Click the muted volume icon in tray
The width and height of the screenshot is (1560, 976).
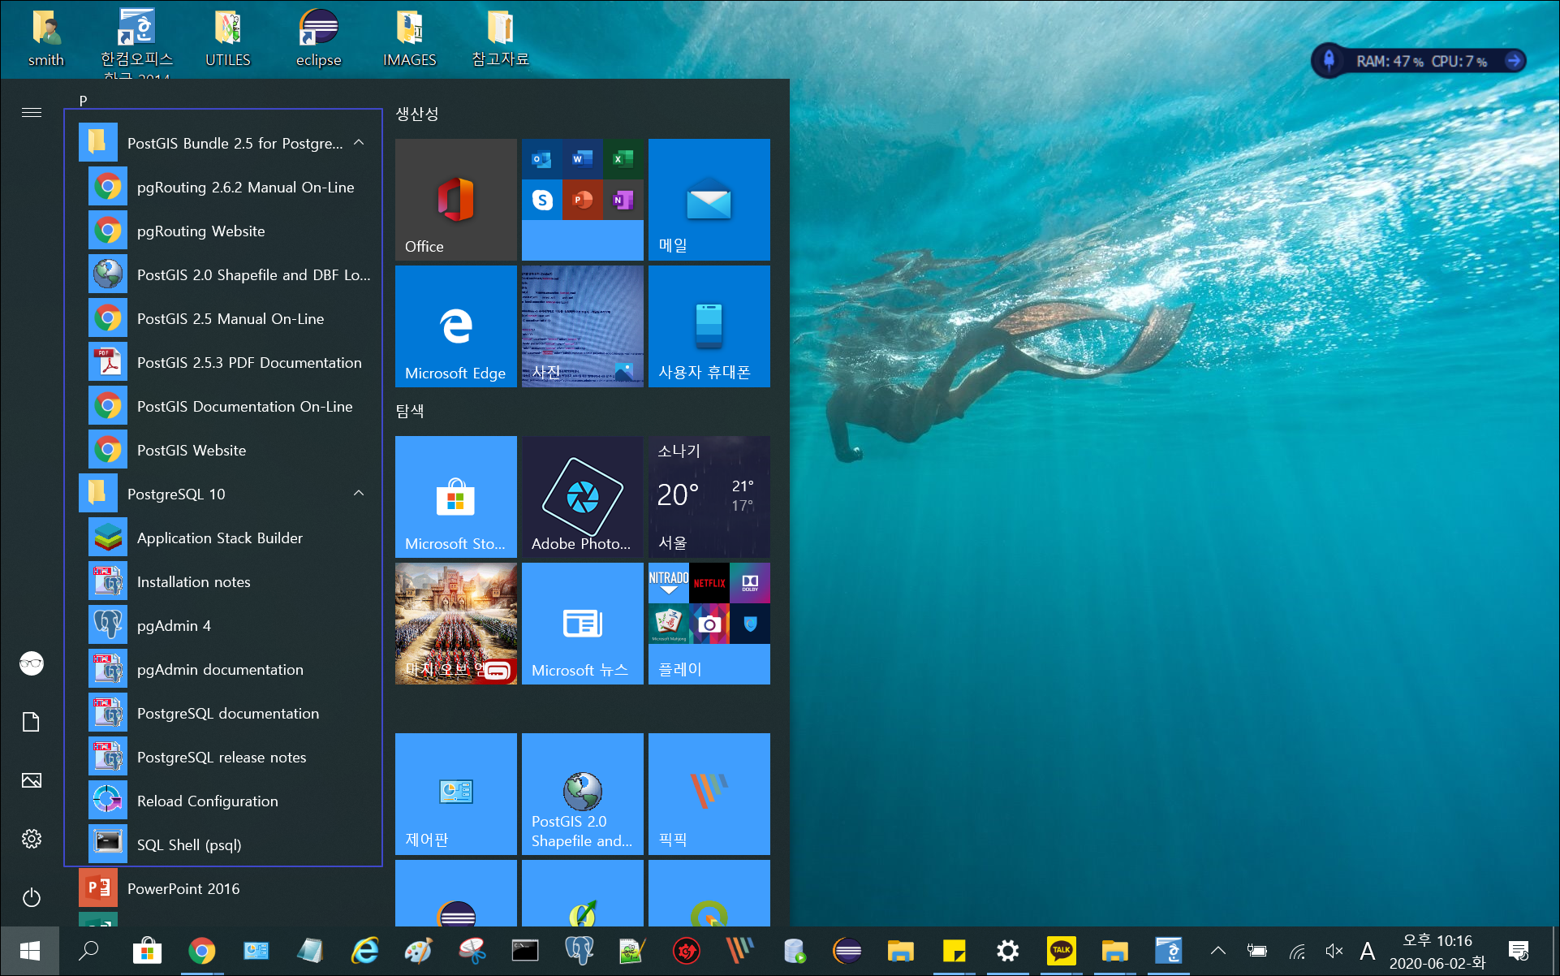point(1334,951)
